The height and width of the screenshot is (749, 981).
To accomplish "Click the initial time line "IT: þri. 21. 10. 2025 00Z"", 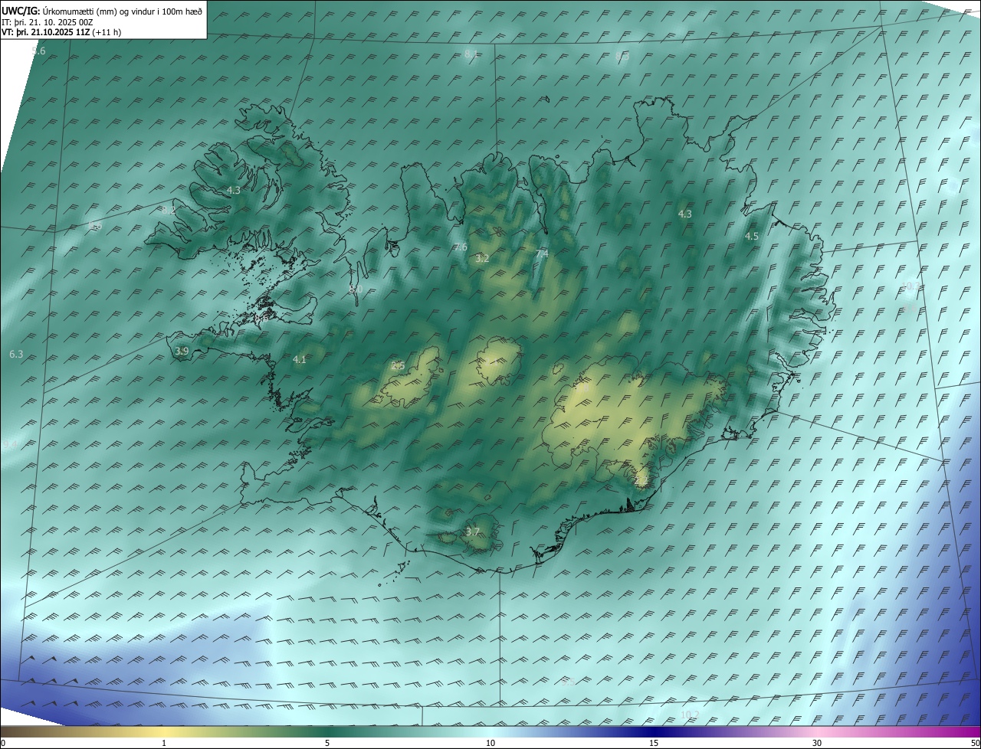I will click(x=48, y=22).
